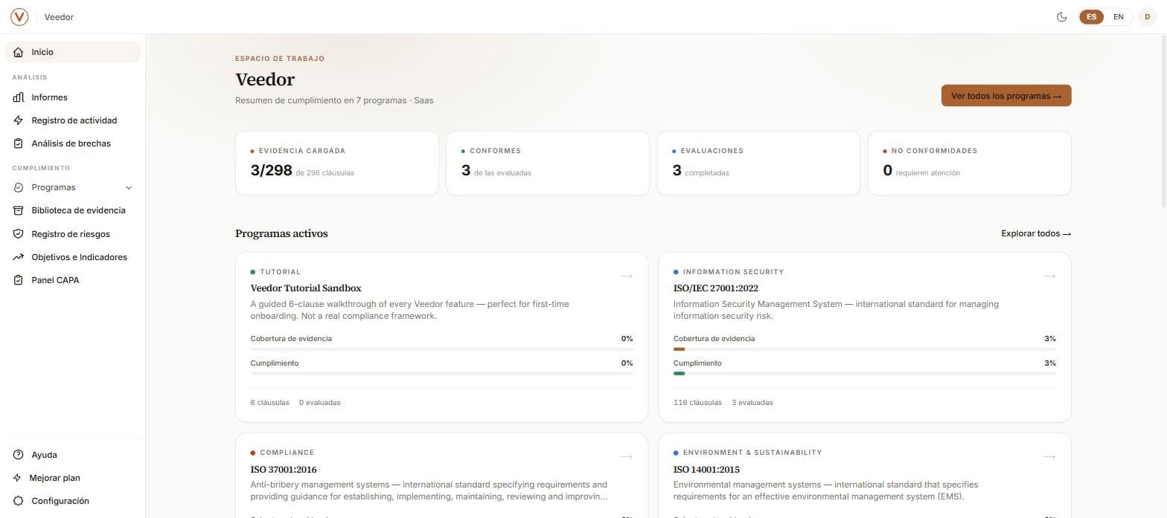The image size is (1167, 518).
Task: Click the Configuración gear icon
Action: (x=19, y=501)
